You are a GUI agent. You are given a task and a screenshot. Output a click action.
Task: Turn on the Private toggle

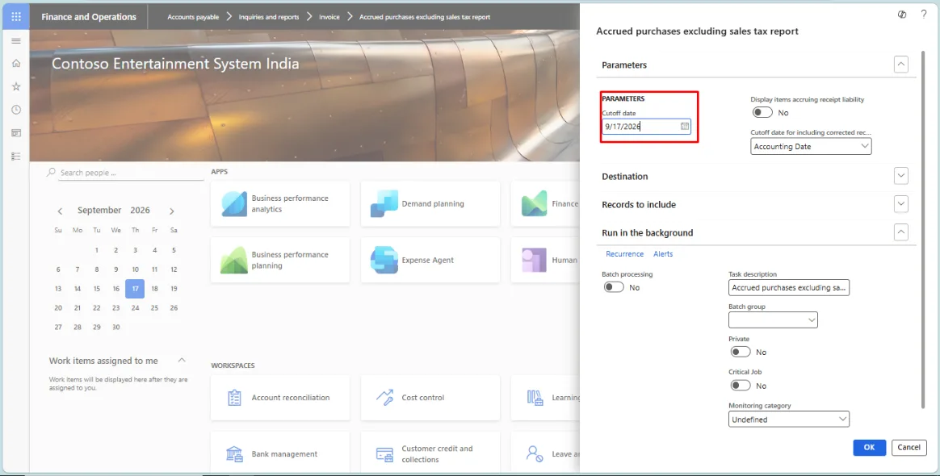pyautogui.click(x=741, y=352)
